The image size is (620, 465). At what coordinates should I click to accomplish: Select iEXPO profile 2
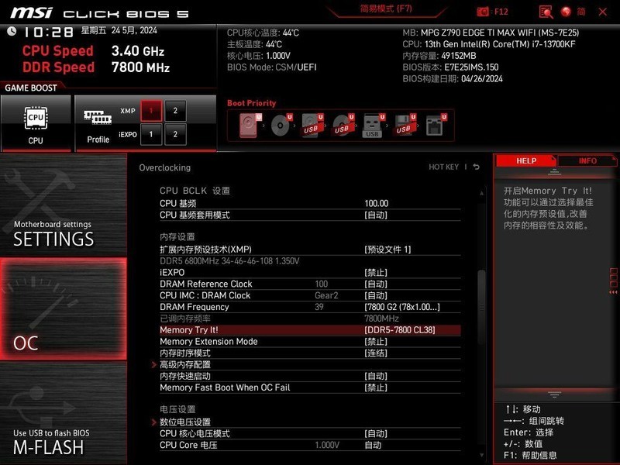tap(176, 134)
